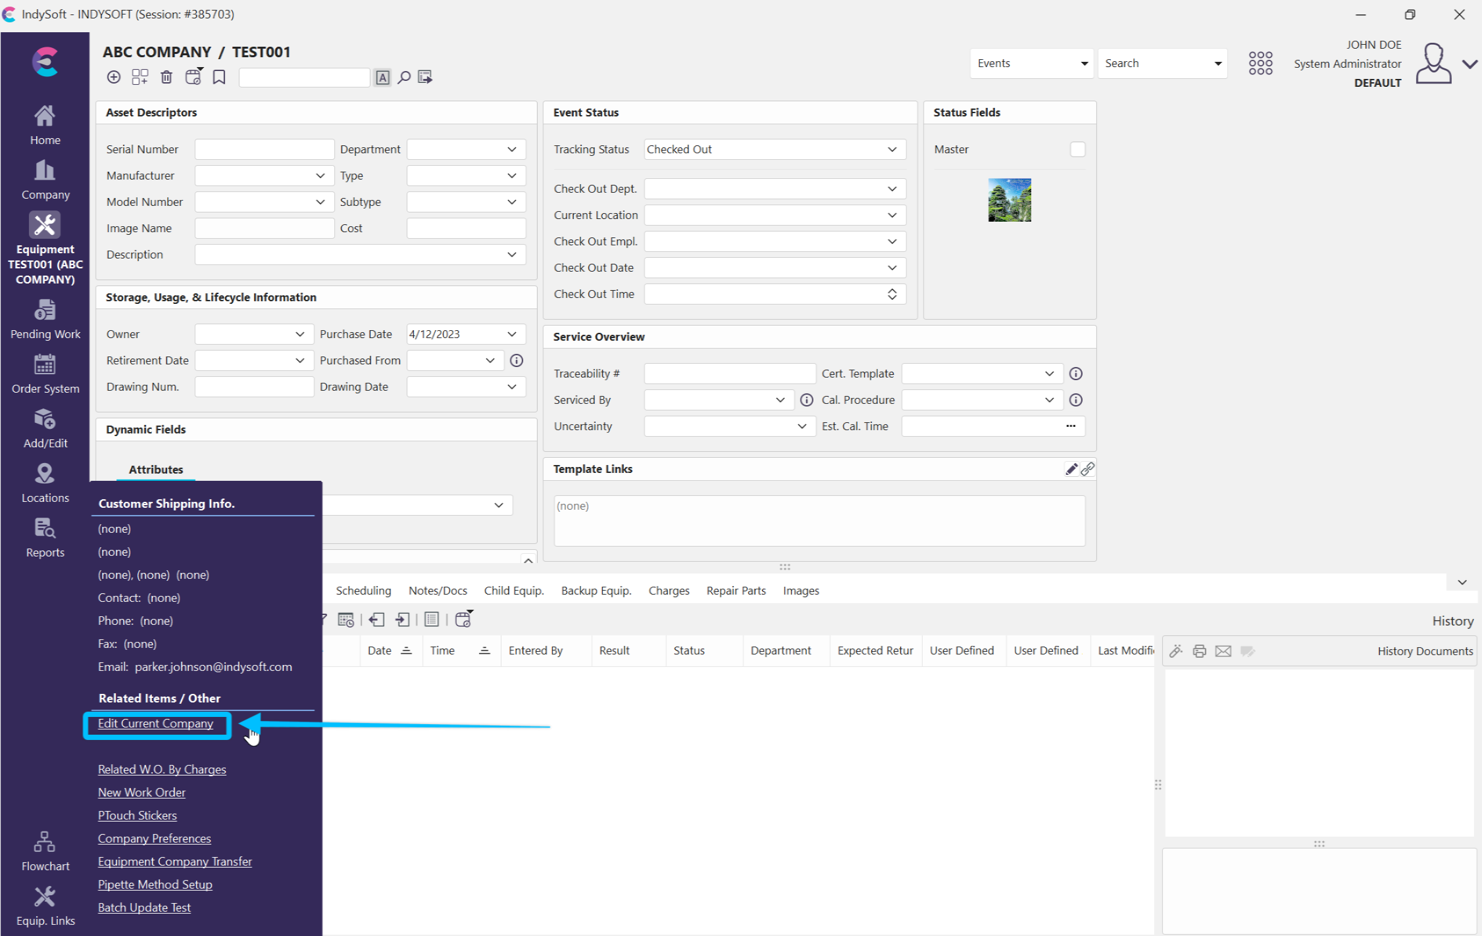Click the bookmark icon in top toolbar

[x=219, y=78]
